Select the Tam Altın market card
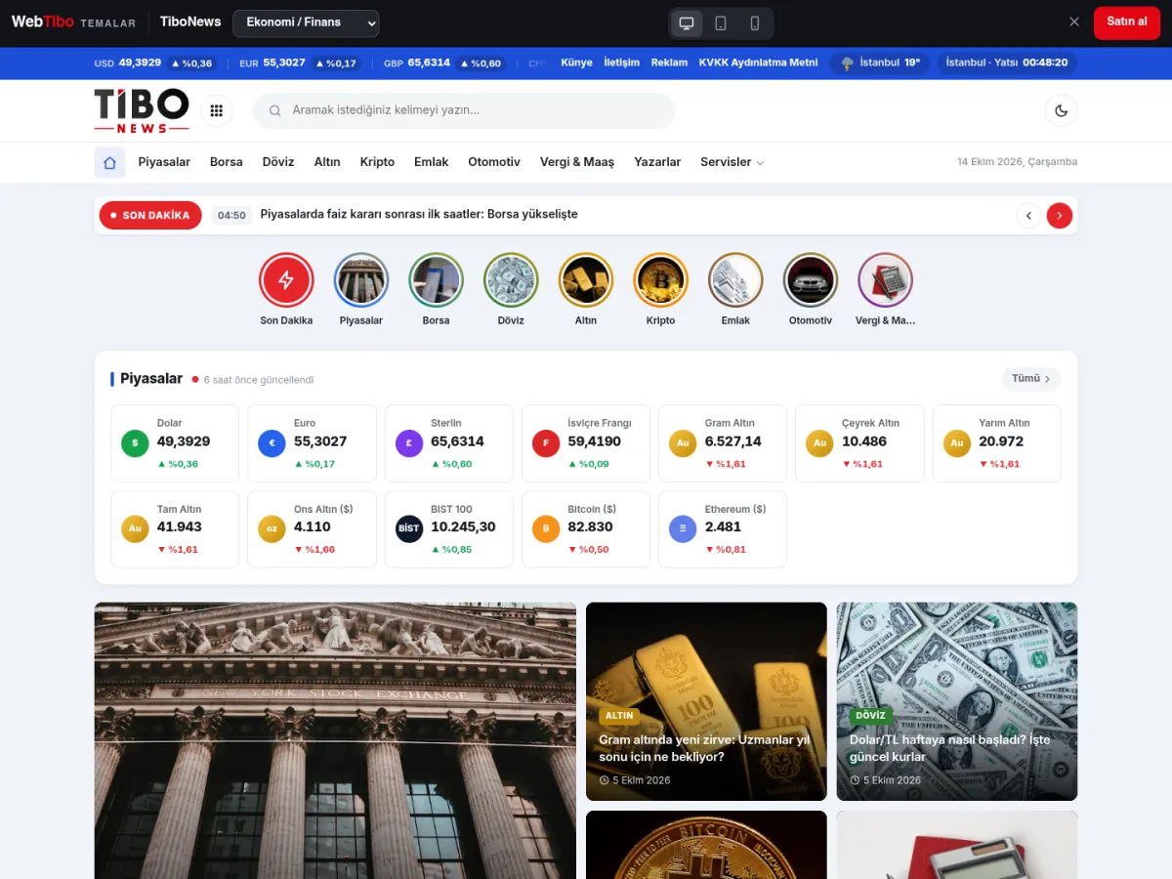This screenshot has height=879, width=1172. pos(175,529)
